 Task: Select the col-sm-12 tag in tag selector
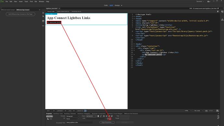click(80, 111)
